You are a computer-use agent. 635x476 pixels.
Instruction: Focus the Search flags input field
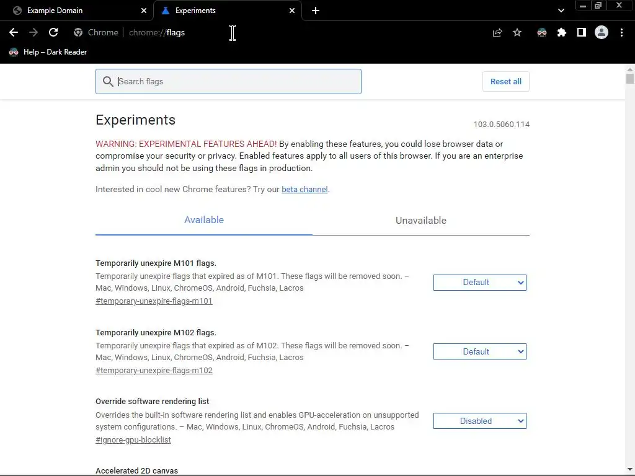[236, 82]
